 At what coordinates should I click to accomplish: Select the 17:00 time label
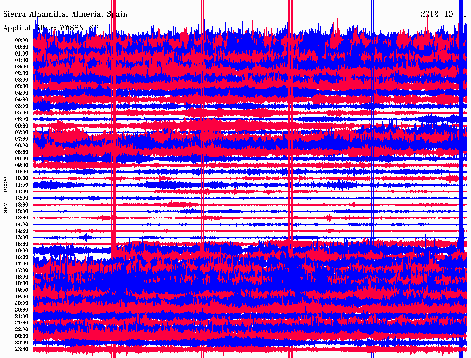tap(21, 264)
